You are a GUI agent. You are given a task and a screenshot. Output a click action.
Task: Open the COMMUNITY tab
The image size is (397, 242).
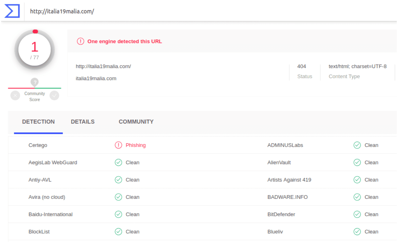point(136,122)
